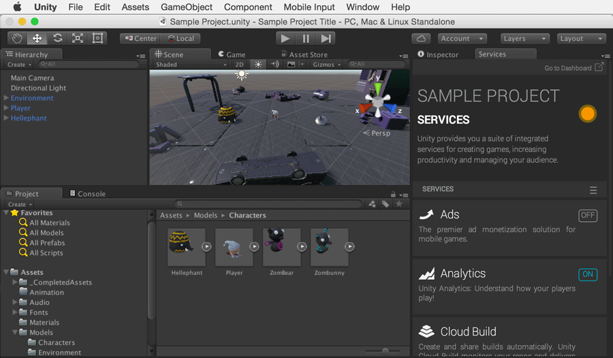Turn off the Analytics service toggle

pos(587,274)
